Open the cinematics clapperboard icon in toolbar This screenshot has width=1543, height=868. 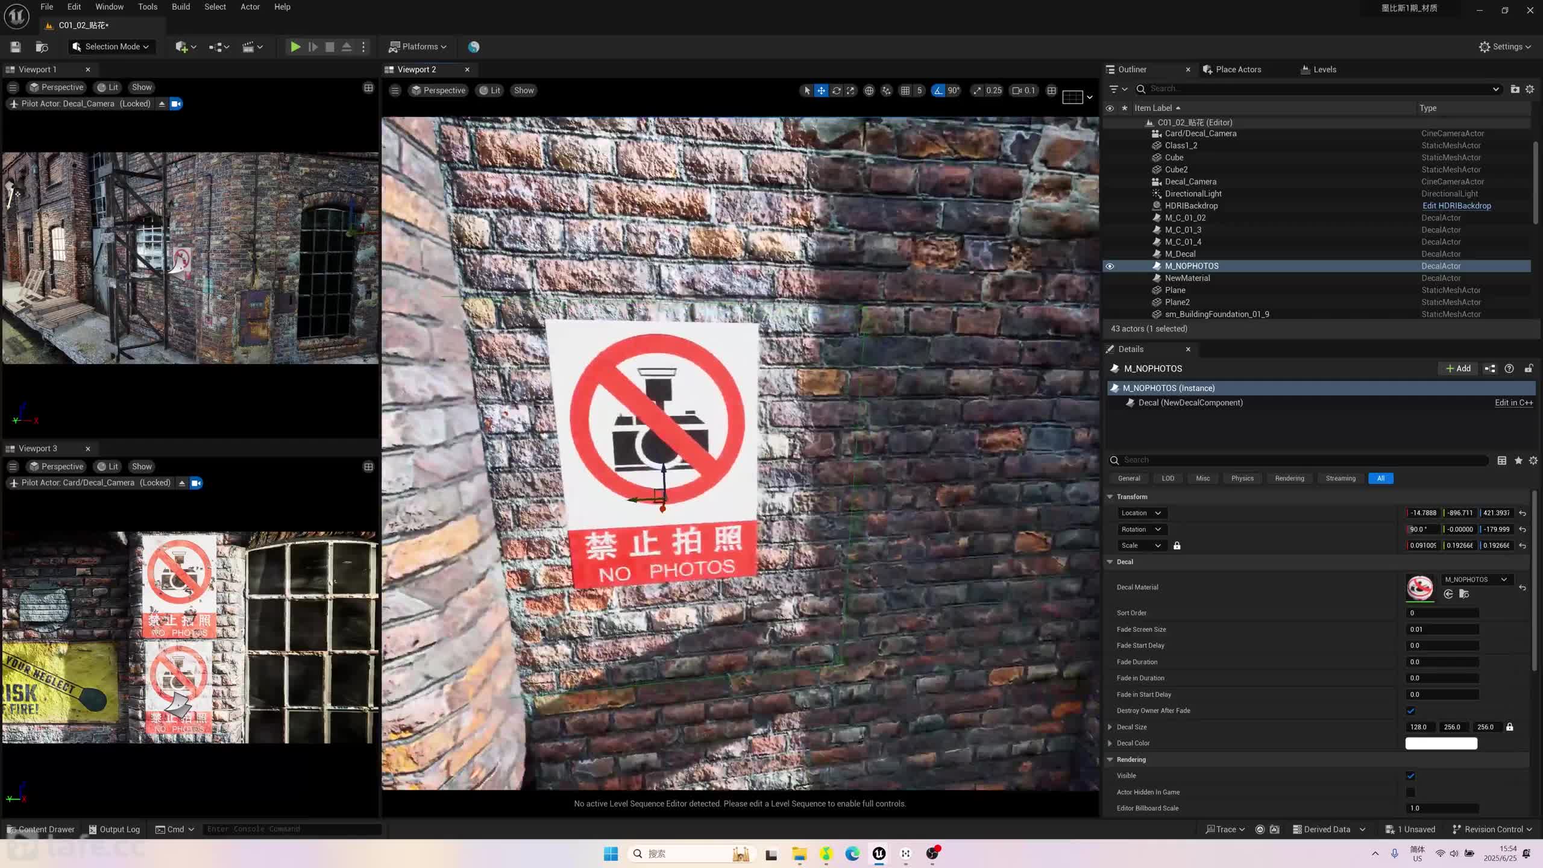[x=252, y=46]
